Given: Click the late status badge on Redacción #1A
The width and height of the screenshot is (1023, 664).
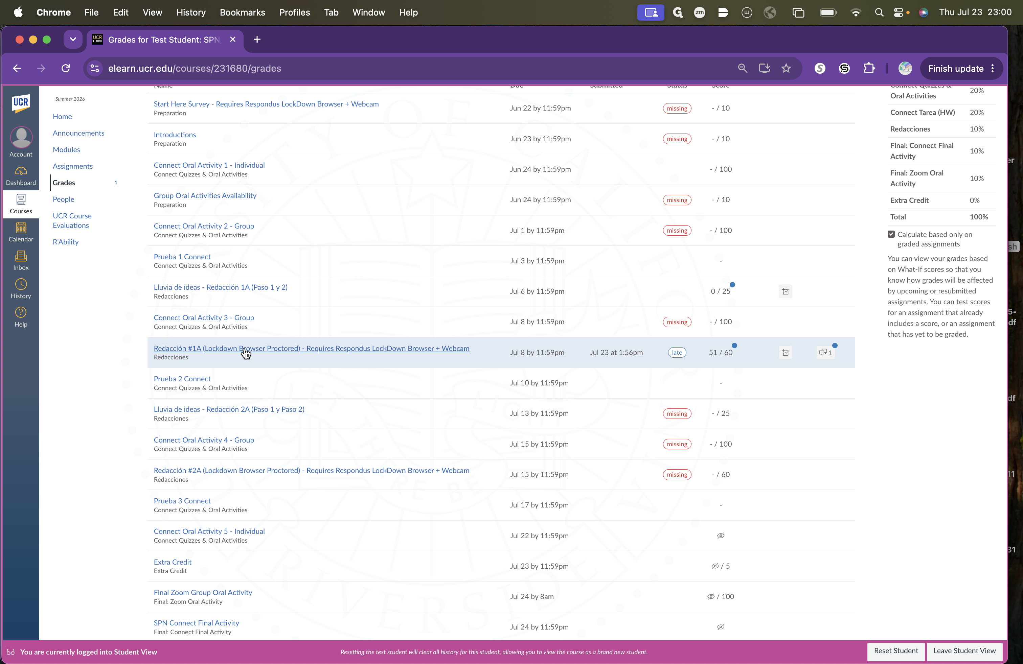Looking at the screenshot, I should [677, 353].
